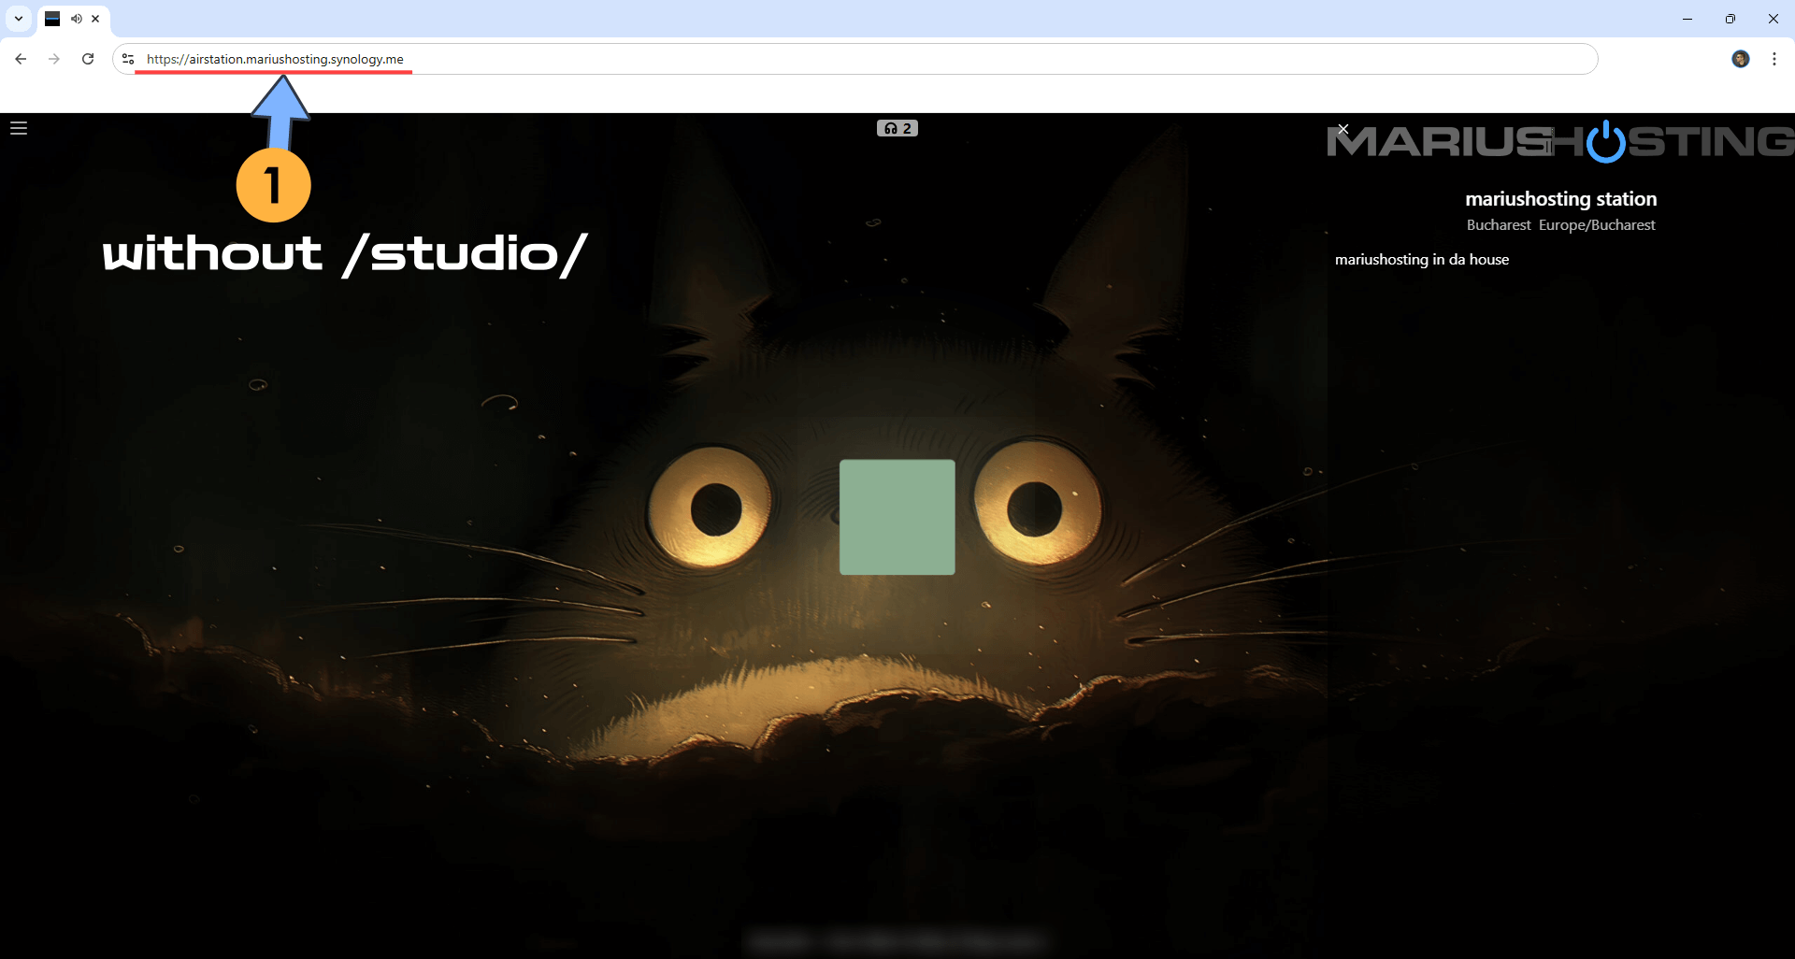View site information icon in address bar
1795x959 pixels.
[128, 59]
